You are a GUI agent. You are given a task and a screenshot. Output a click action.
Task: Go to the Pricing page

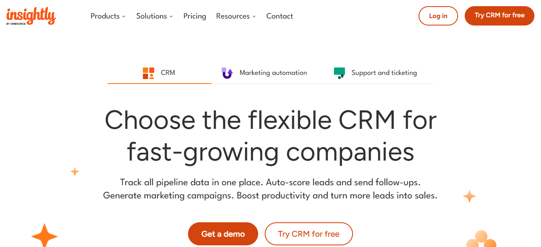click(195, 16)
